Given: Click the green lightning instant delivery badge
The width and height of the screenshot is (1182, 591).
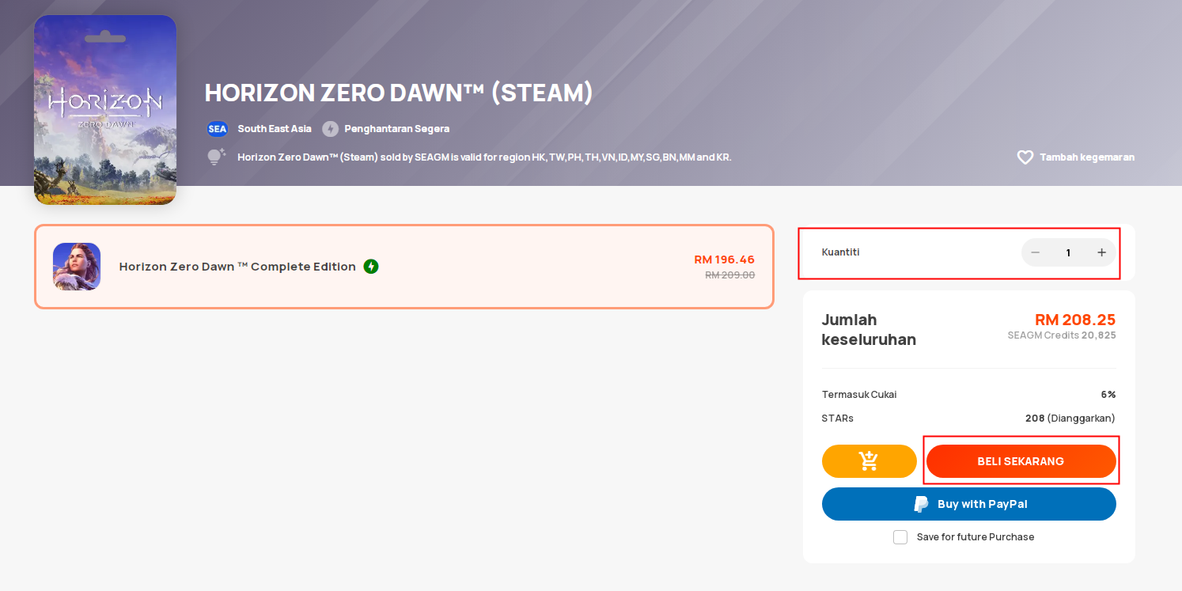Looking at the screenshot, I should [x=371, y=267].
